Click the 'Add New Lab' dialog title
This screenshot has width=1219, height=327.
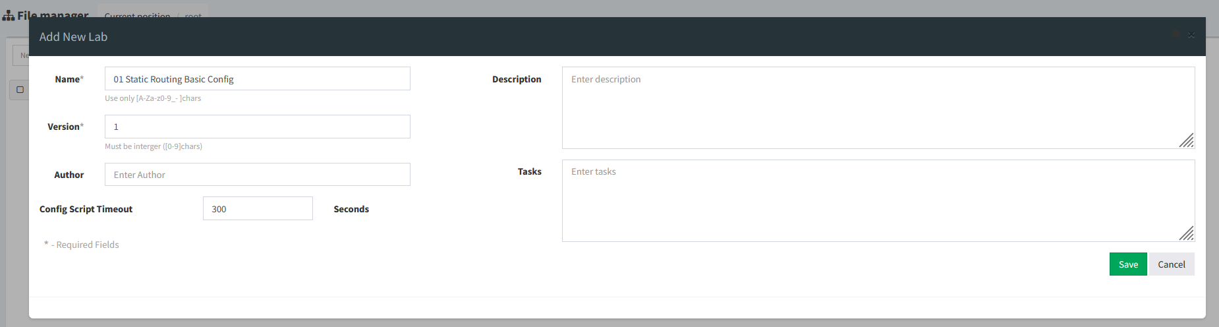(x=73, y=37)
